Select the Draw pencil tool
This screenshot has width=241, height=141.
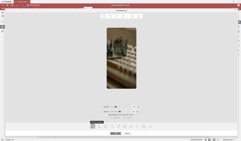coord(118,126)
